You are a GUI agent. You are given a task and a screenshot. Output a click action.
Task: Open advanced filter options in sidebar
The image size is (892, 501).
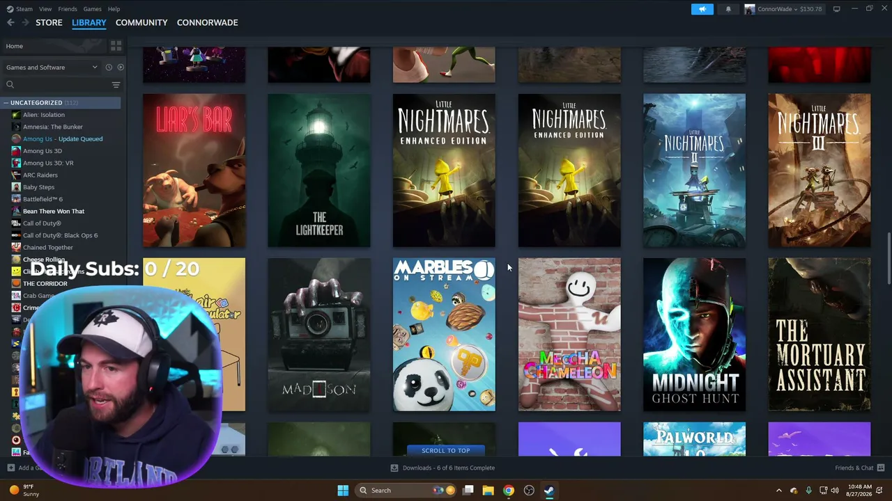point(116,85)
